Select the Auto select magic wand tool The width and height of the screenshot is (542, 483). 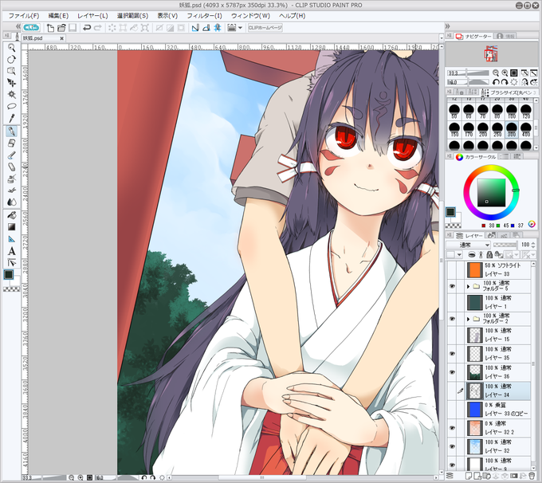pos(11,94)
